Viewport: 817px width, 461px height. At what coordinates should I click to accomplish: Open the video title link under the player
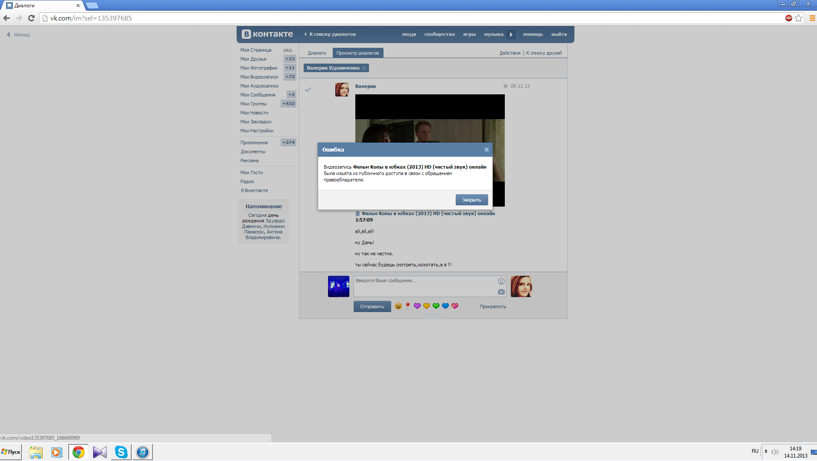tap(428, 213)
